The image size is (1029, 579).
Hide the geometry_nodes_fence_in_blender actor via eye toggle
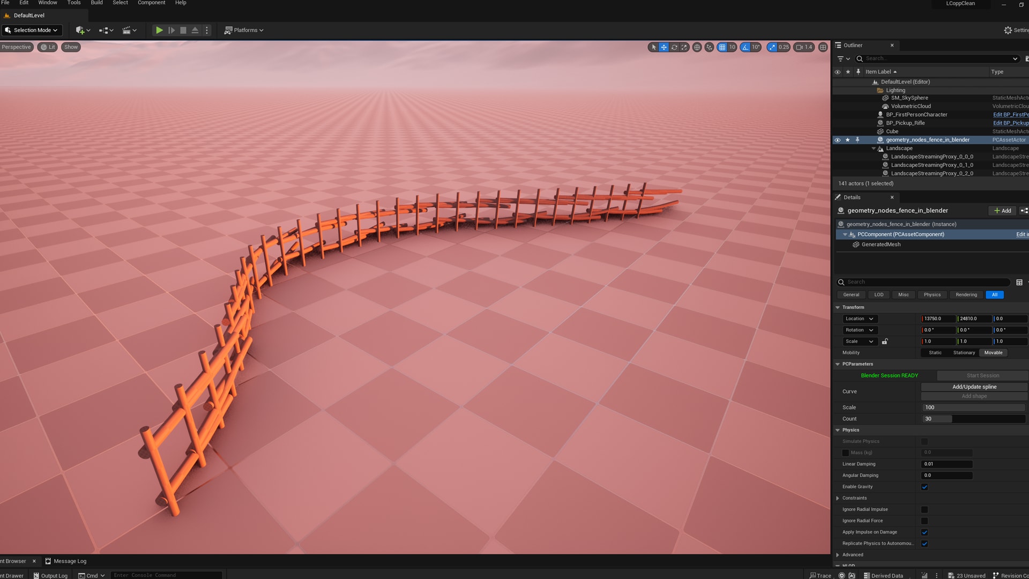(837, 139)
